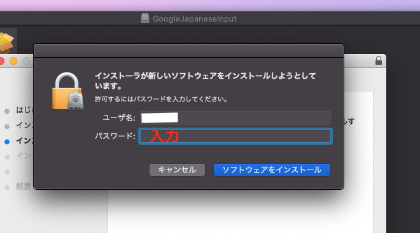Cancel the dialog with キャンセル button
Image resolution: width=420 pixels, height=233 pixels.
(x=177, y=170)
